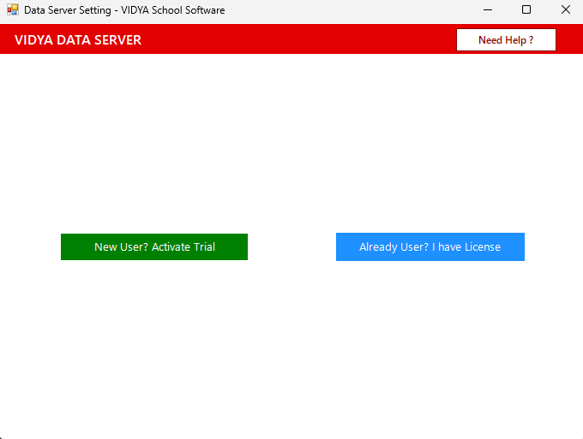The width and height of the screenshot is (583, 439).
Task: Select the square maximize icon in title bar
Action: (526, 10)
